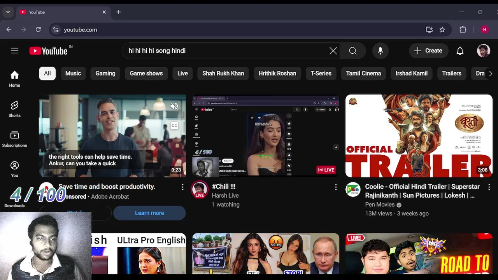Open Subscriptions in the sidebar
Viewport: 498px width, 280px height.
tap(14, 139)
